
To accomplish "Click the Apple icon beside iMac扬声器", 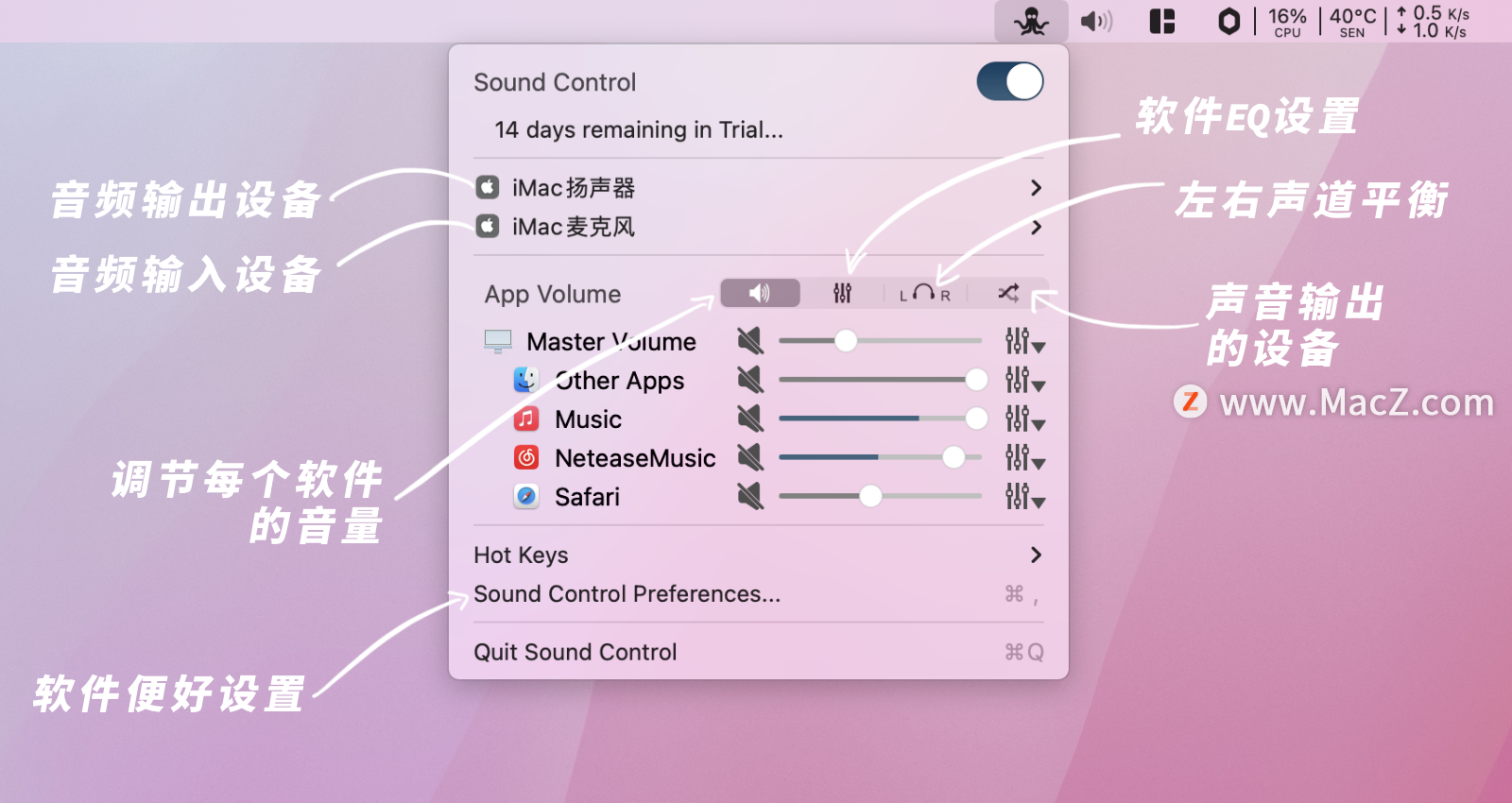I will pyautogui.click(x=487, y=187).
